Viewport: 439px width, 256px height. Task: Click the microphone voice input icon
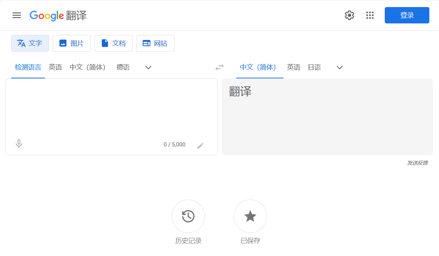[19, 144]
